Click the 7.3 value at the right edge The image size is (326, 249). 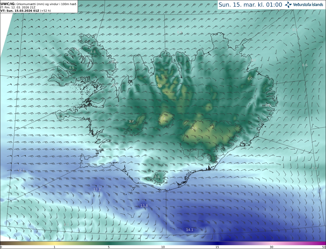[314, 169]
